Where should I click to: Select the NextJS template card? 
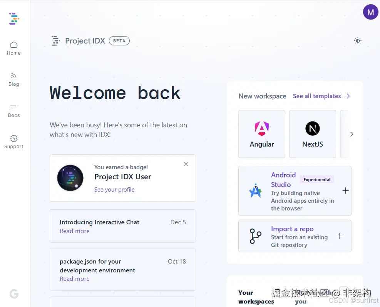pos(313,134)
